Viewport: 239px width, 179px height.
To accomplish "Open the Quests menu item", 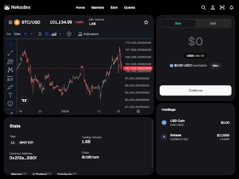I will pyautogui.click(x=130, y=8).
